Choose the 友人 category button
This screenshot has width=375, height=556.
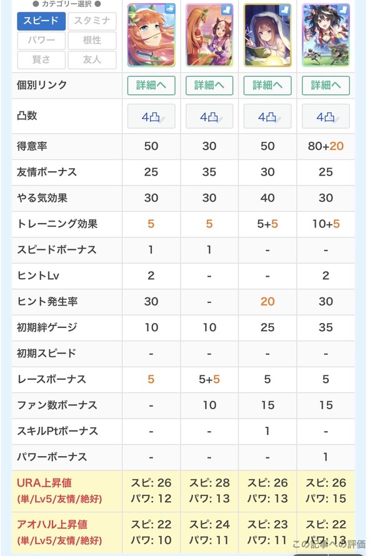[x=92, y=59]
